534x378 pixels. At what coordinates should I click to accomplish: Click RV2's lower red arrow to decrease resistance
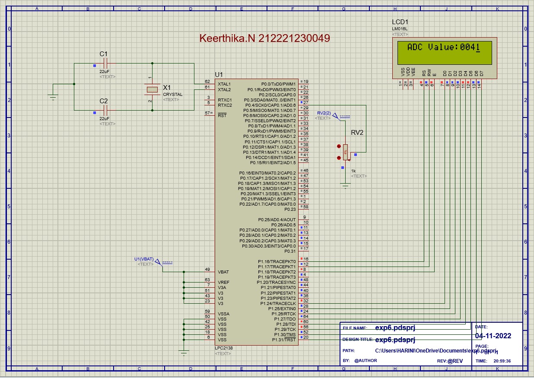coord(339,157)
